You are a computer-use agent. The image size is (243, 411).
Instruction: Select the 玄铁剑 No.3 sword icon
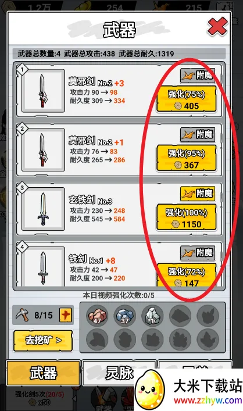(x=43, y=209)
